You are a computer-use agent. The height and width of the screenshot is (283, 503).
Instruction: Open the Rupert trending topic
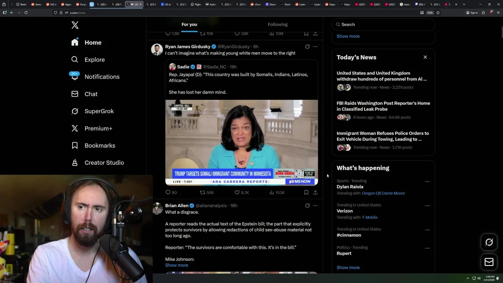(x=344, y=254)
